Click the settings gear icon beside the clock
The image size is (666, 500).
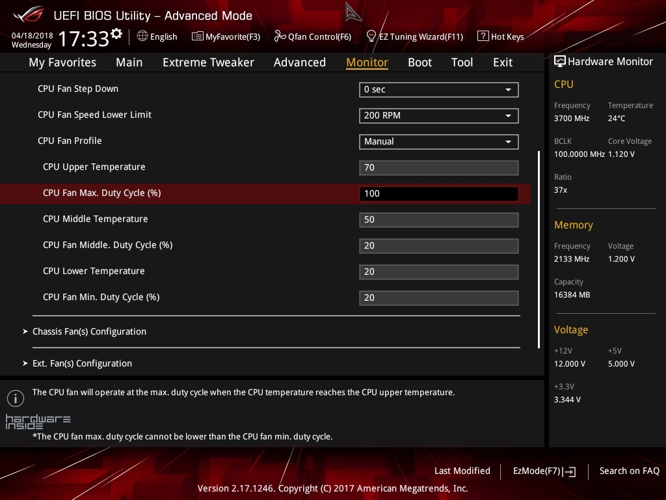116,34
